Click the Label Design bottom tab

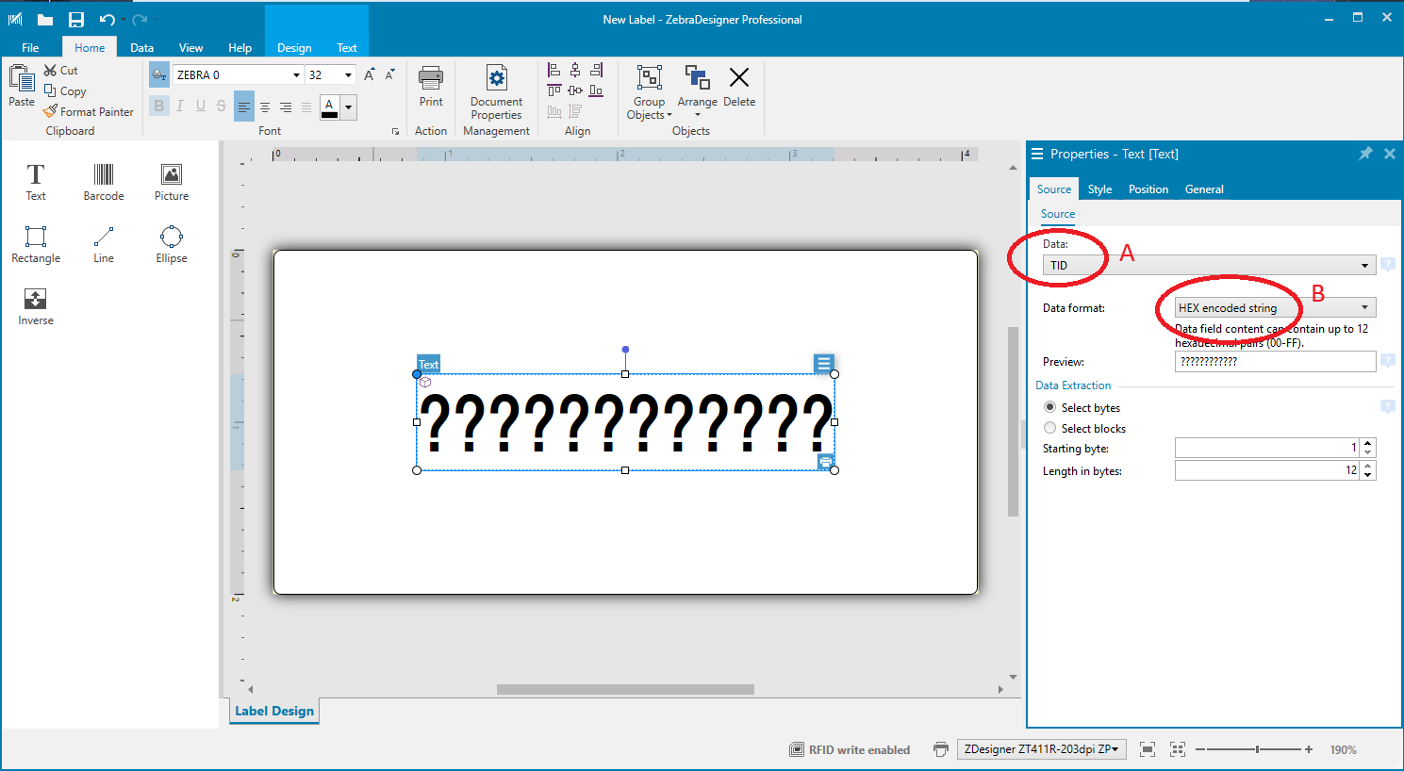pyautogui.click(x=274, y=711)
